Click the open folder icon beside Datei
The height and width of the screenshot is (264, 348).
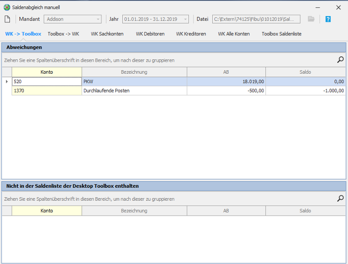tap(311, 19)
